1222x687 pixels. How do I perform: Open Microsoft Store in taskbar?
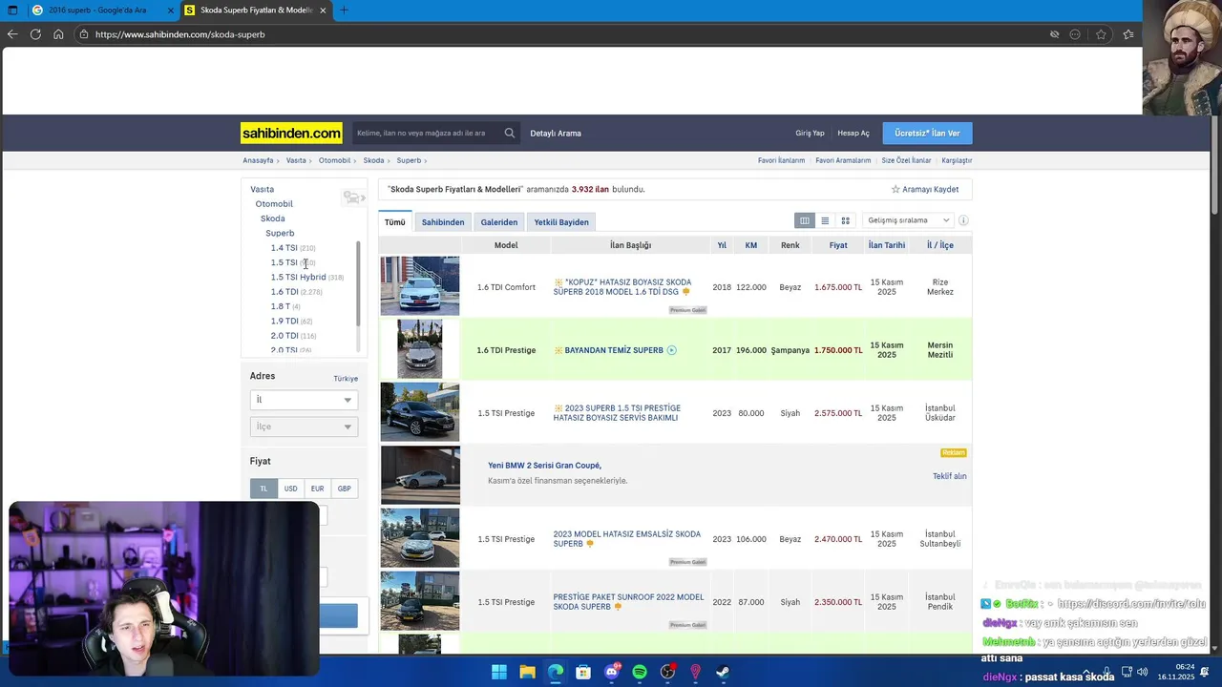coord(583,672)
